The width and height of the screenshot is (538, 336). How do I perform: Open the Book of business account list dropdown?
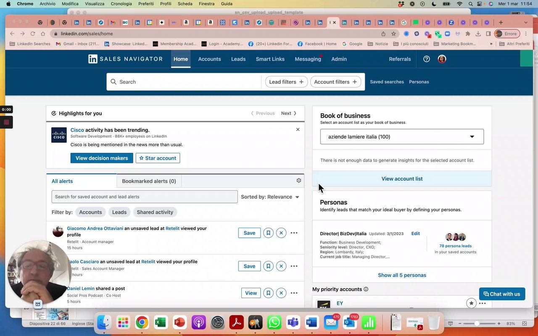pyautogui.click(x=402, y=136)
